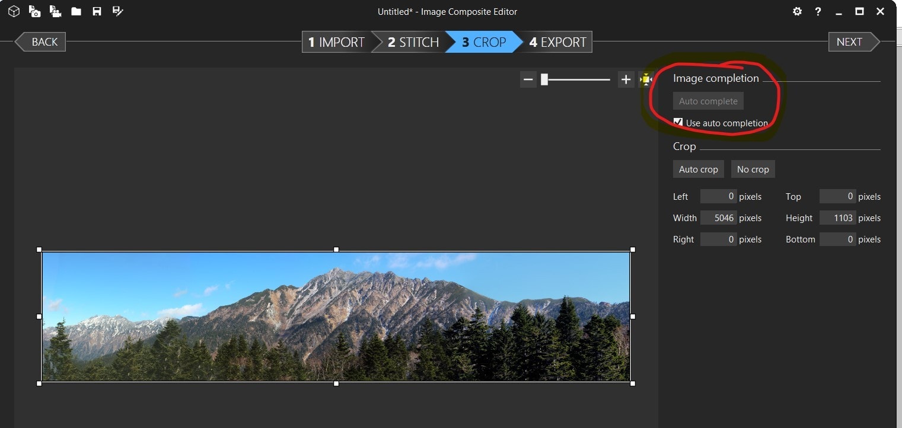Click the NEXT button
The height and width of the screenshot is (428, 902).
click(x=854, y=41)
